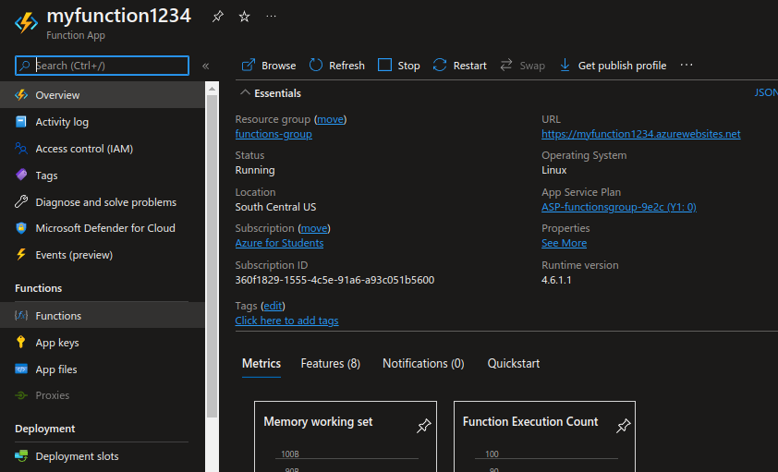The height and width of the screenshot is (472, 778).
Task: Select the Runtime version value 4.6.1.1
Action: 556,280
